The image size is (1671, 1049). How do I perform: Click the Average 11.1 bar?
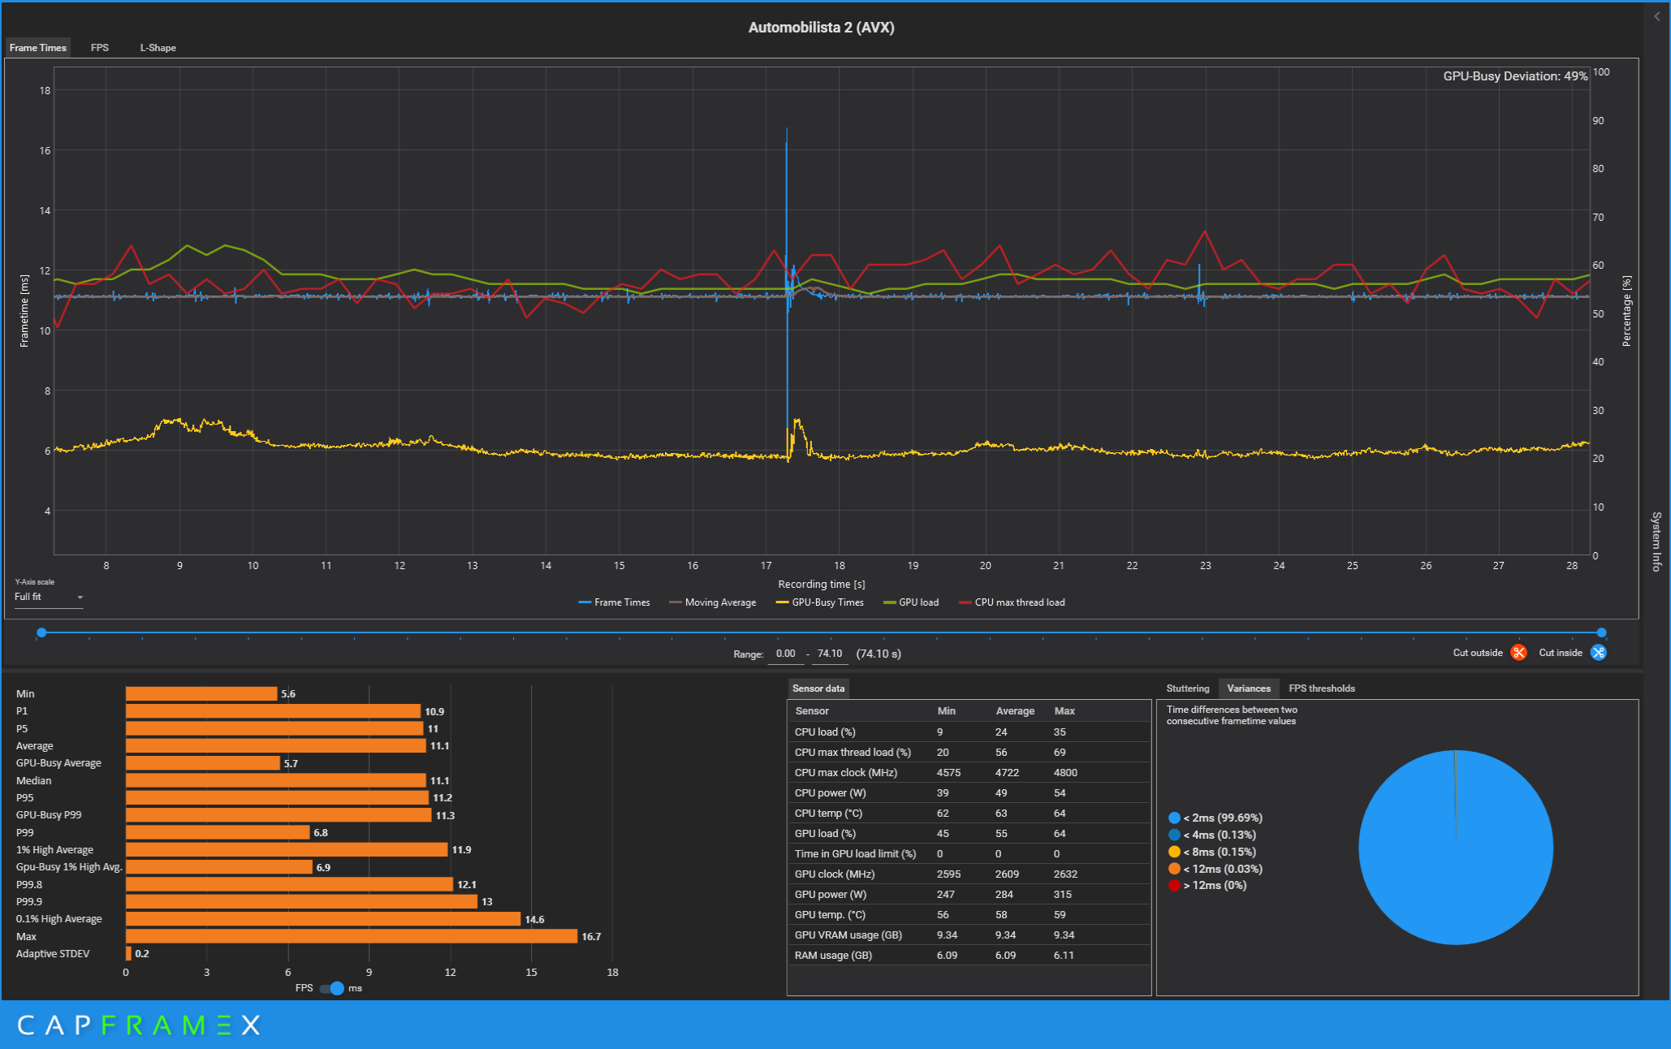pos(275,745)
